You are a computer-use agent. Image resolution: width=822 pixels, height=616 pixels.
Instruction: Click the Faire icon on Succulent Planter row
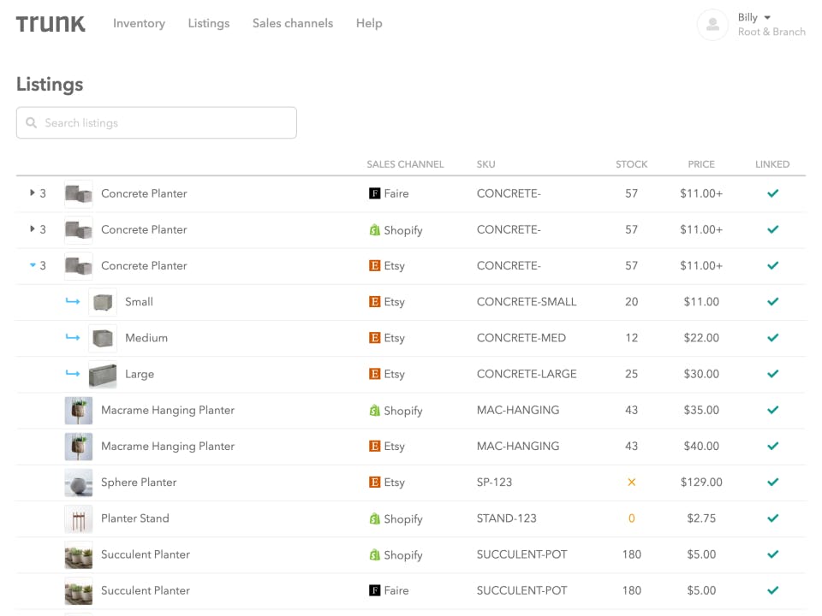pyautogui.click(x=373, y=590)
